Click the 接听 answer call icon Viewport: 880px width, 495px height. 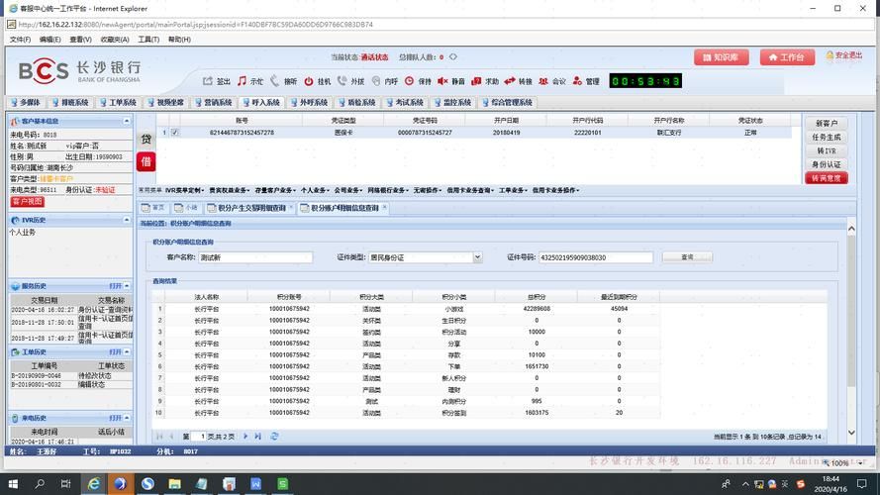point(274,81)
